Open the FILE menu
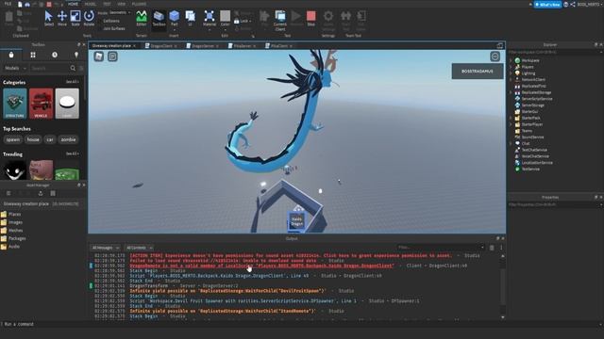 pyautogui.click(x=8, y=4)
